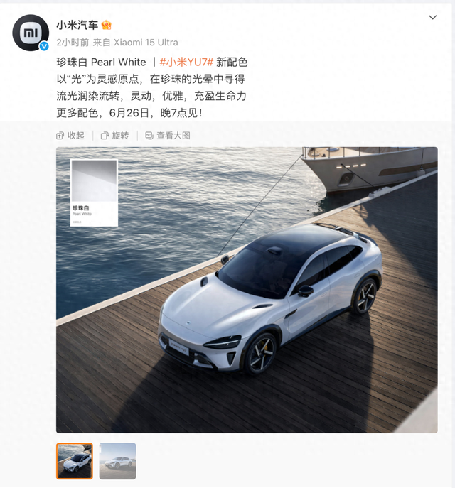
Task: Select the first thumbnail of car on dock
Action: (x=75, y=461)
